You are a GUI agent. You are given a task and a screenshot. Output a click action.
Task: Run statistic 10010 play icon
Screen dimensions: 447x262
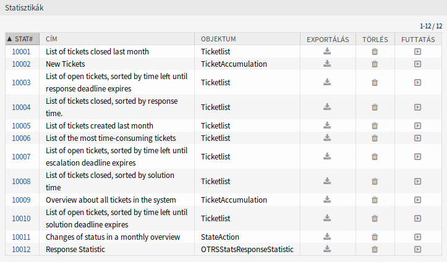click(x=417, y=218)
